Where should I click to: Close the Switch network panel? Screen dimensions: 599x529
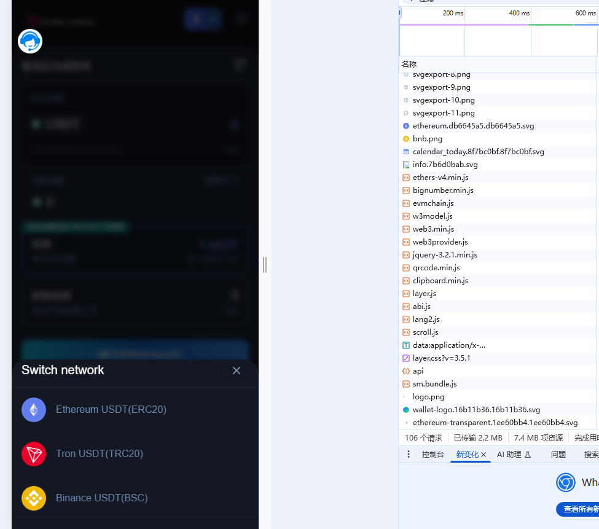237,370
